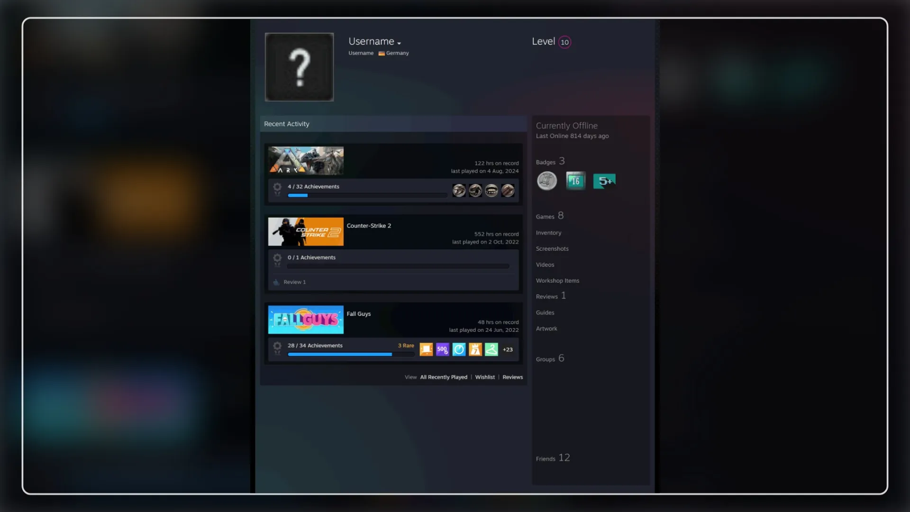Click the blue clock Fall Guys achievement
Image resolution: width=910 pixels, height=512 pixels.
(x=459, y=349)
